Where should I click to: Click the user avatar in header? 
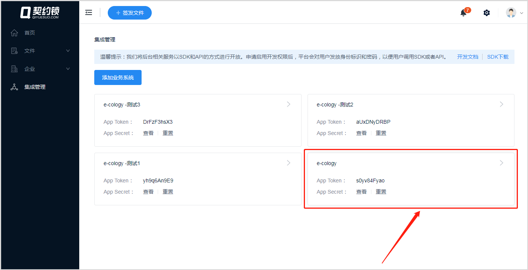[511, 12]
